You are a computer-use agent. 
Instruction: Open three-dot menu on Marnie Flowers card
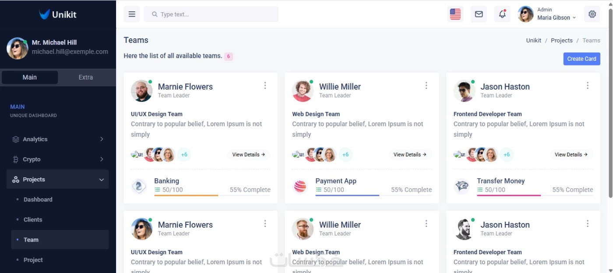tap(265, 86)
